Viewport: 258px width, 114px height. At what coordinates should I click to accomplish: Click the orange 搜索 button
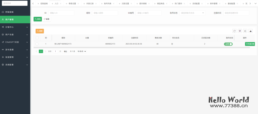tap(40, 31)
